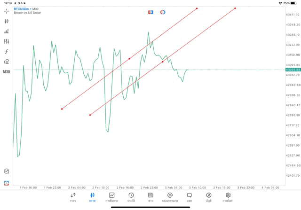Open the แชท (Chat) tab
Image resolution: width=301 pixels, height=210 pixels.
tap(189, 197)
